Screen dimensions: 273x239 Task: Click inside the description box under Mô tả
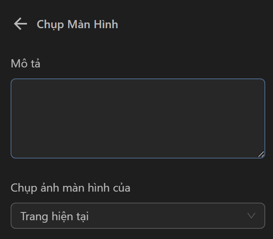tap(138, 118)
